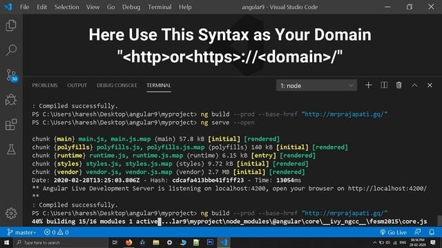Click 'ng serve --open' command text

[227, 123]
